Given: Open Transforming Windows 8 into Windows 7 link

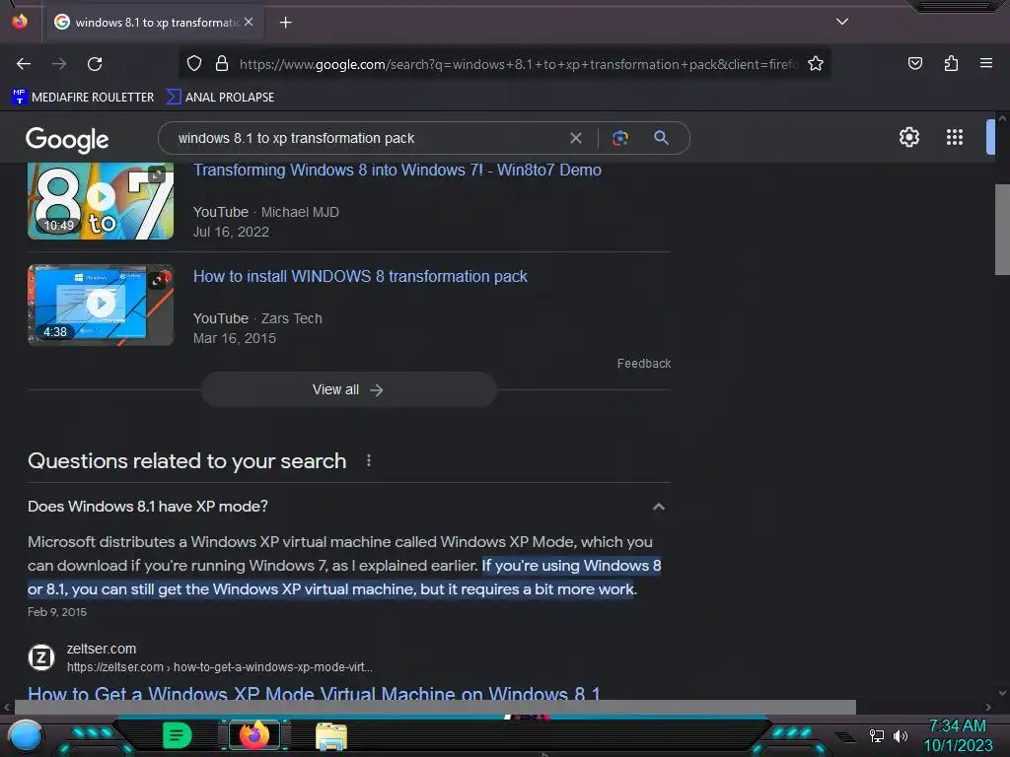Looking at the screenshot, I should tap(397, 170).
